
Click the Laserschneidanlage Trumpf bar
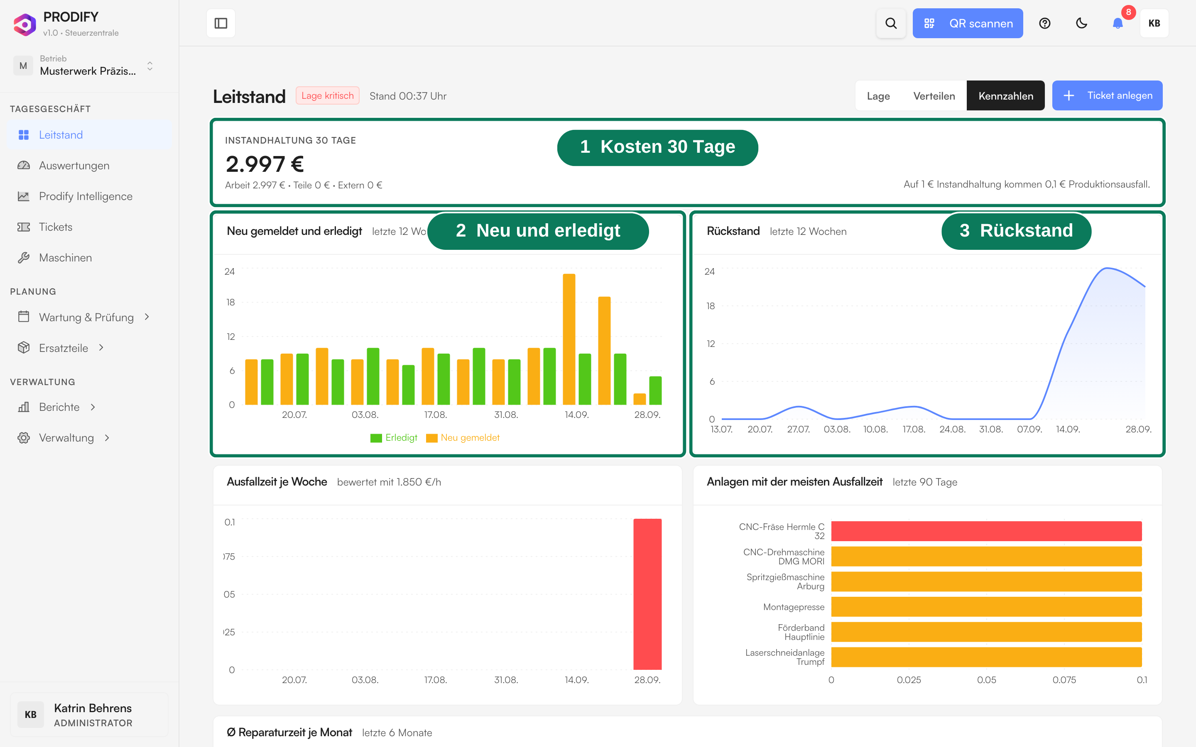tap(986, 657)
